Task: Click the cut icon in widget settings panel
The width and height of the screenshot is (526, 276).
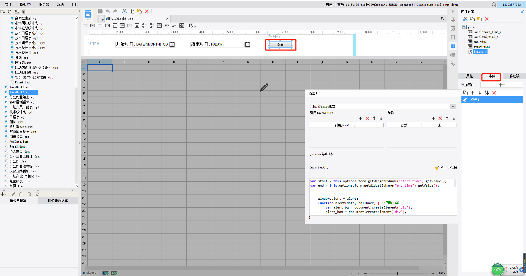Action: (465, 19)
